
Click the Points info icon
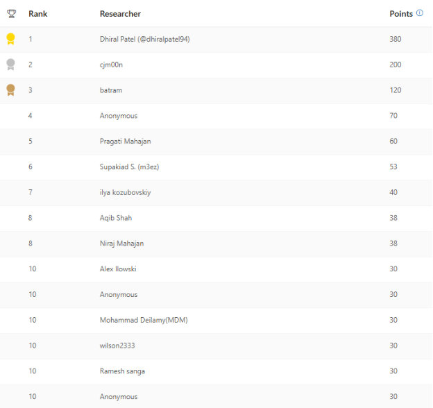(420, 13)
